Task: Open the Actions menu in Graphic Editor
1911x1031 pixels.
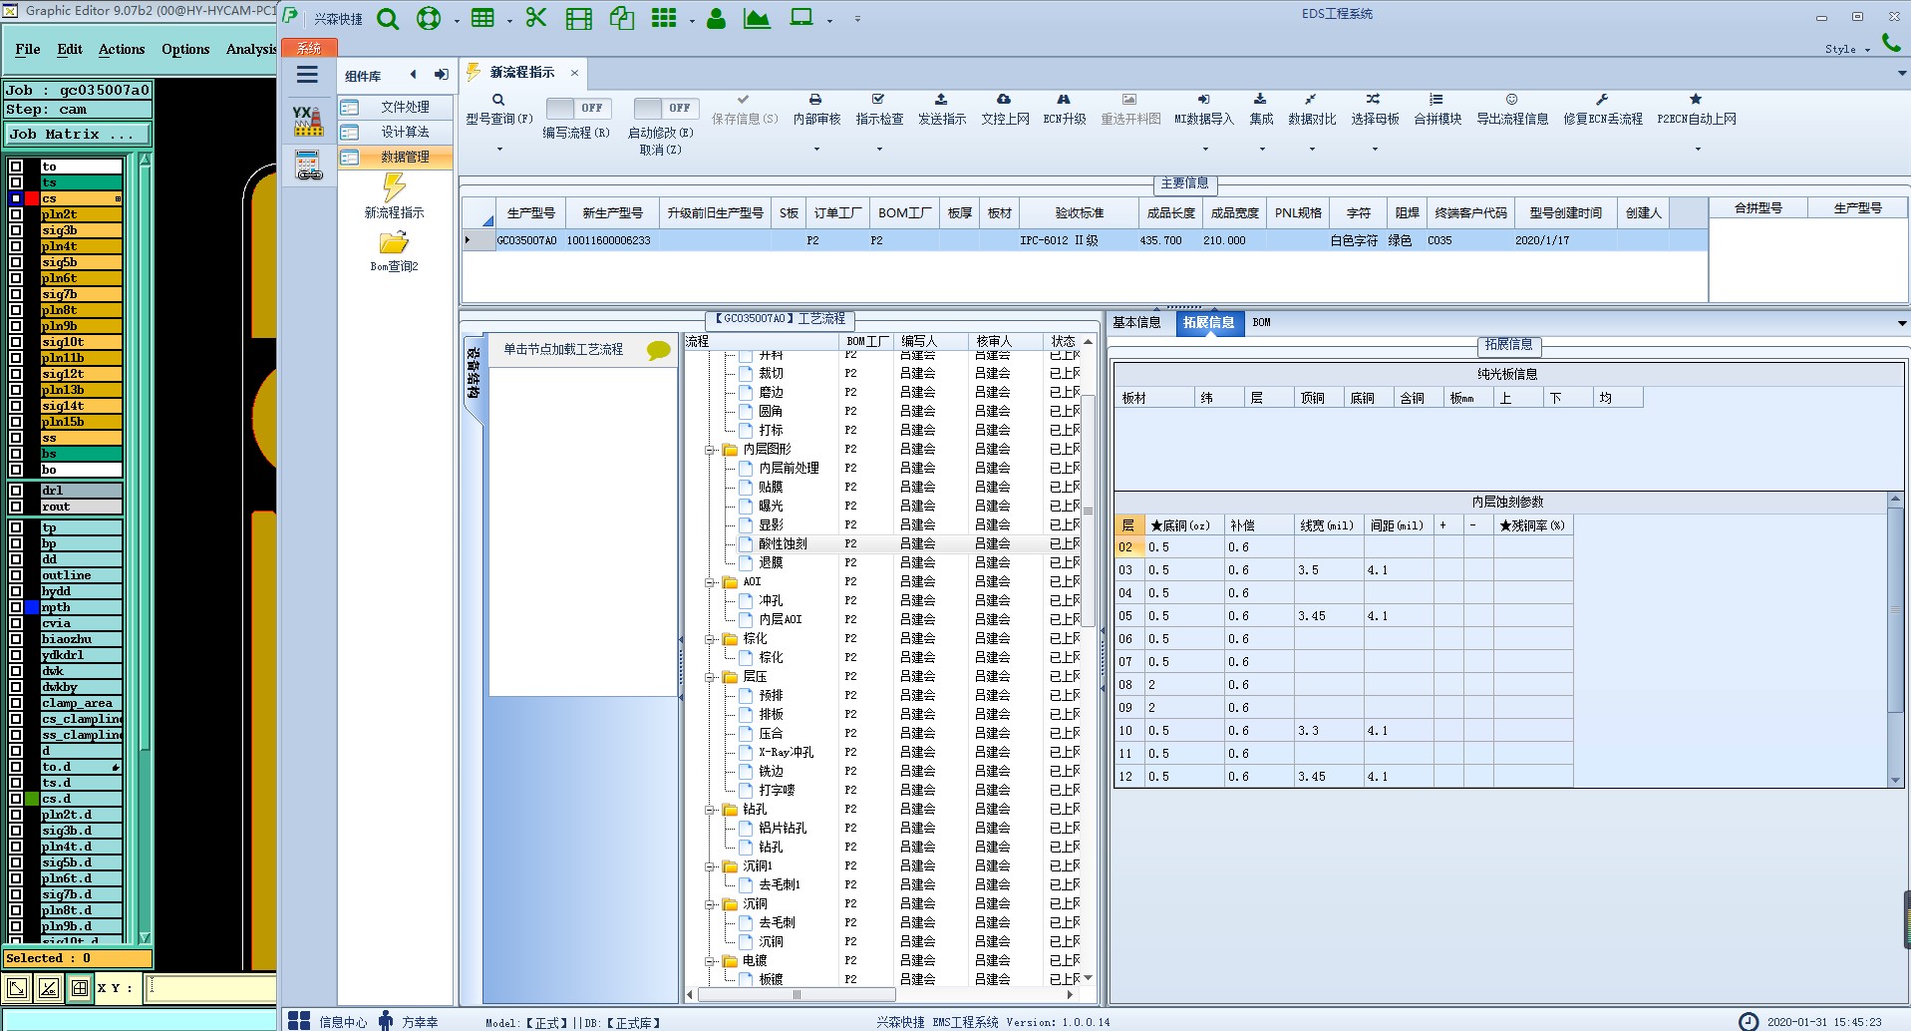Action: [x=122, y=49]
